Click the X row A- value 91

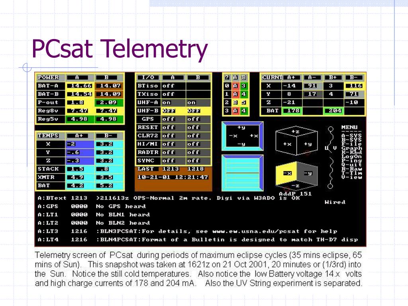pyautogui.click(x=312, y=86)
